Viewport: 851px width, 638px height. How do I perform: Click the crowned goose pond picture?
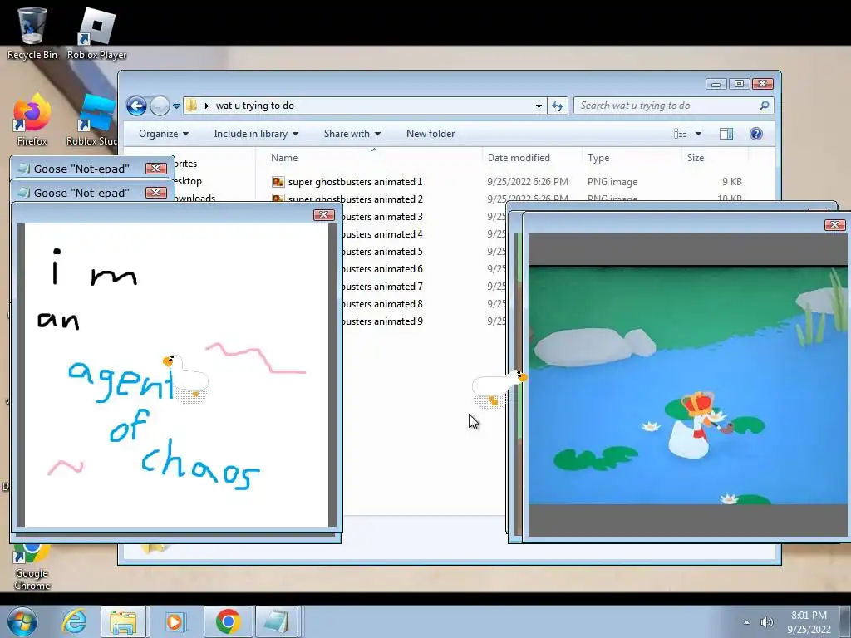coord(687,385)
